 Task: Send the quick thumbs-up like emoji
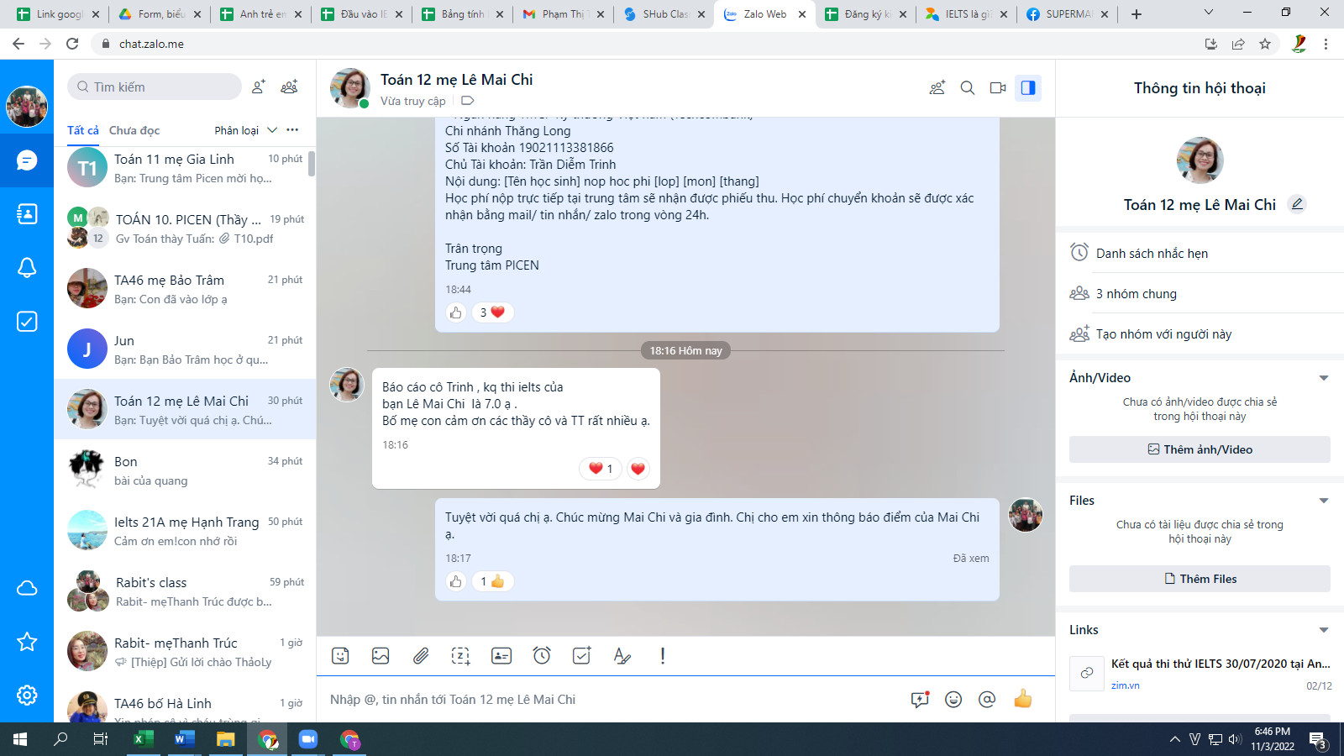[x=1022, y=699]
